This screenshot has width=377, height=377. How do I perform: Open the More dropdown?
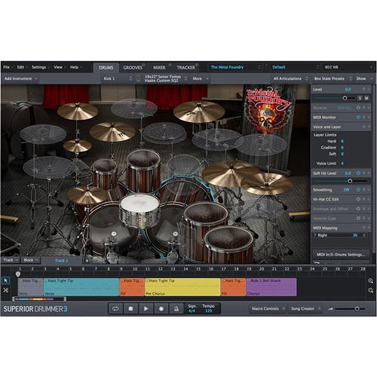201,78
